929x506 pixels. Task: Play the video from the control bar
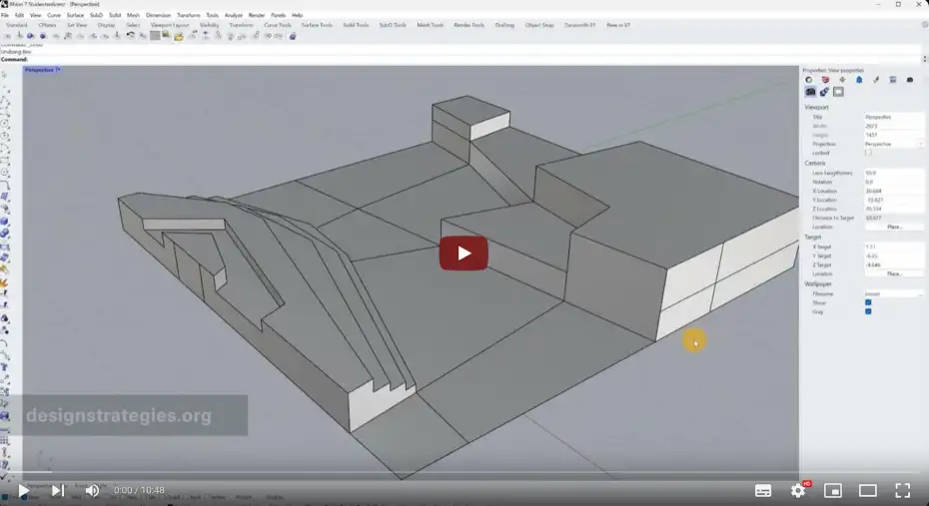pyautogui.click(x=23, y=491)
